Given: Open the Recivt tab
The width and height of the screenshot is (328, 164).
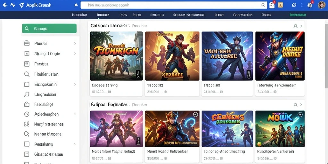Looking at the screenshot, I should click(219, 15).
